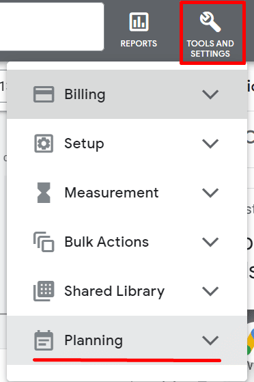The width and height of the screenshot is (254, 382).
Task: Expand the Bulk Actions chevron
Action: coord(210,242)
